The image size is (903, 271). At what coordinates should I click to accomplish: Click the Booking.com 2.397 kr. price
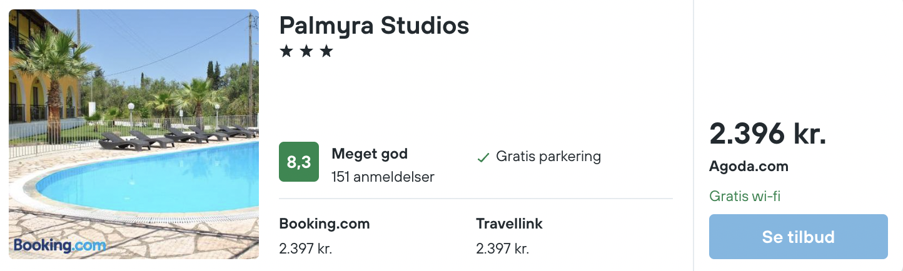[305, 249]
